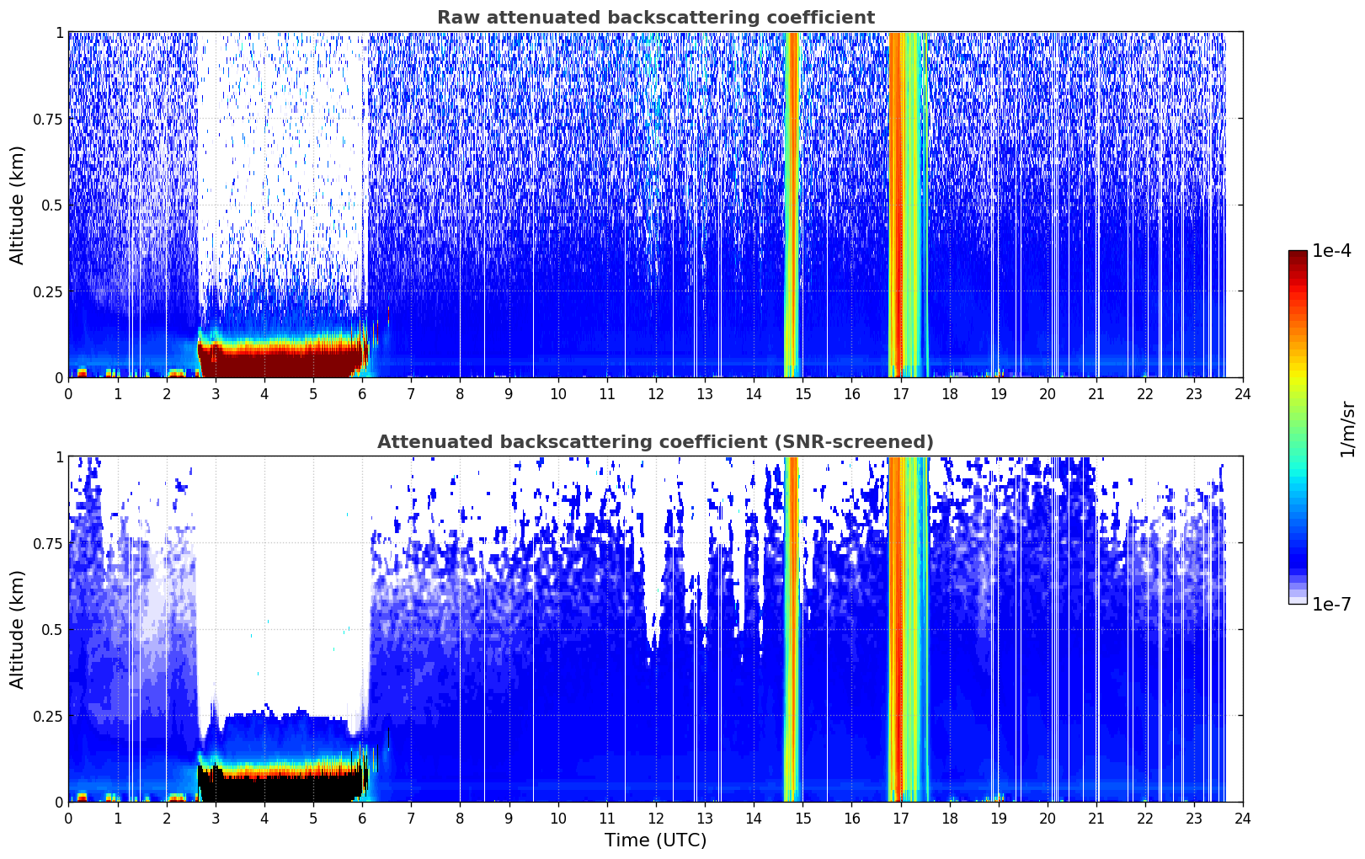This screenshot has height=859, width=1365.
Task: Click the yellow vertical band near hour 14.8 in lower plot
Action: (x=791, y=629)
